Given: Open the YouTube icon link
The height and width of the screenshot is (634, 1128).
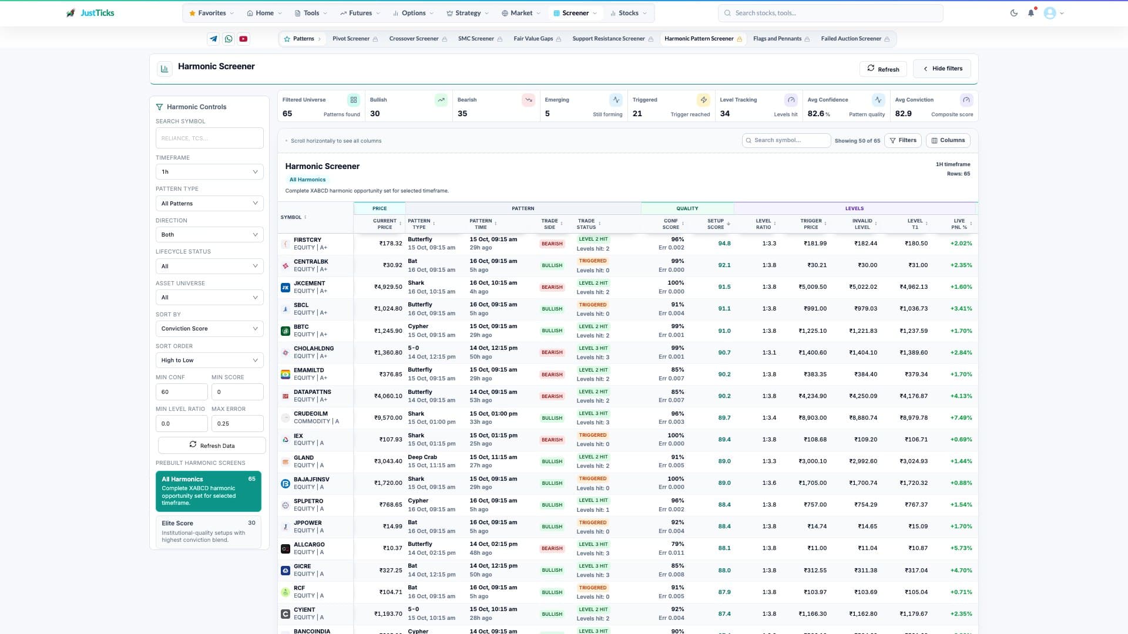Looking at the screenshot, I should coord(243,39).
